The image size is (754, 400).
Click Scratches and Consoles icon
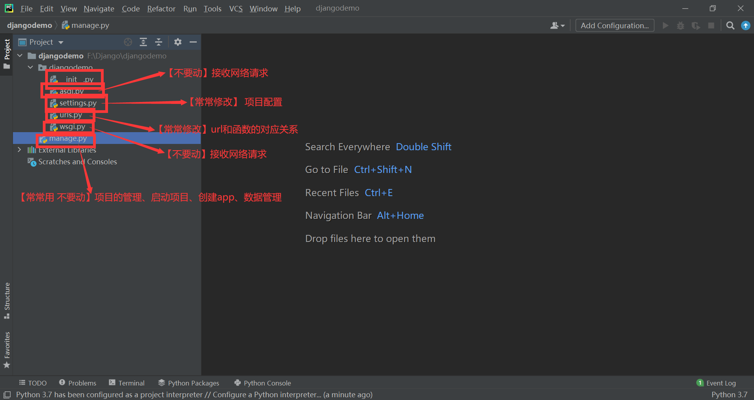click(x=32, y=162)
